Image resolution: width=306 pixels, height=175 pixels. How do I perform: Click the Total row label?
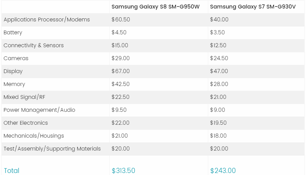point(12,171)
